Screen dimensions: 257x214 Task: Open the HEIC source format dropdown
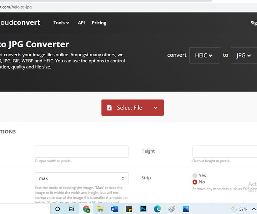(x=205, y=55)
